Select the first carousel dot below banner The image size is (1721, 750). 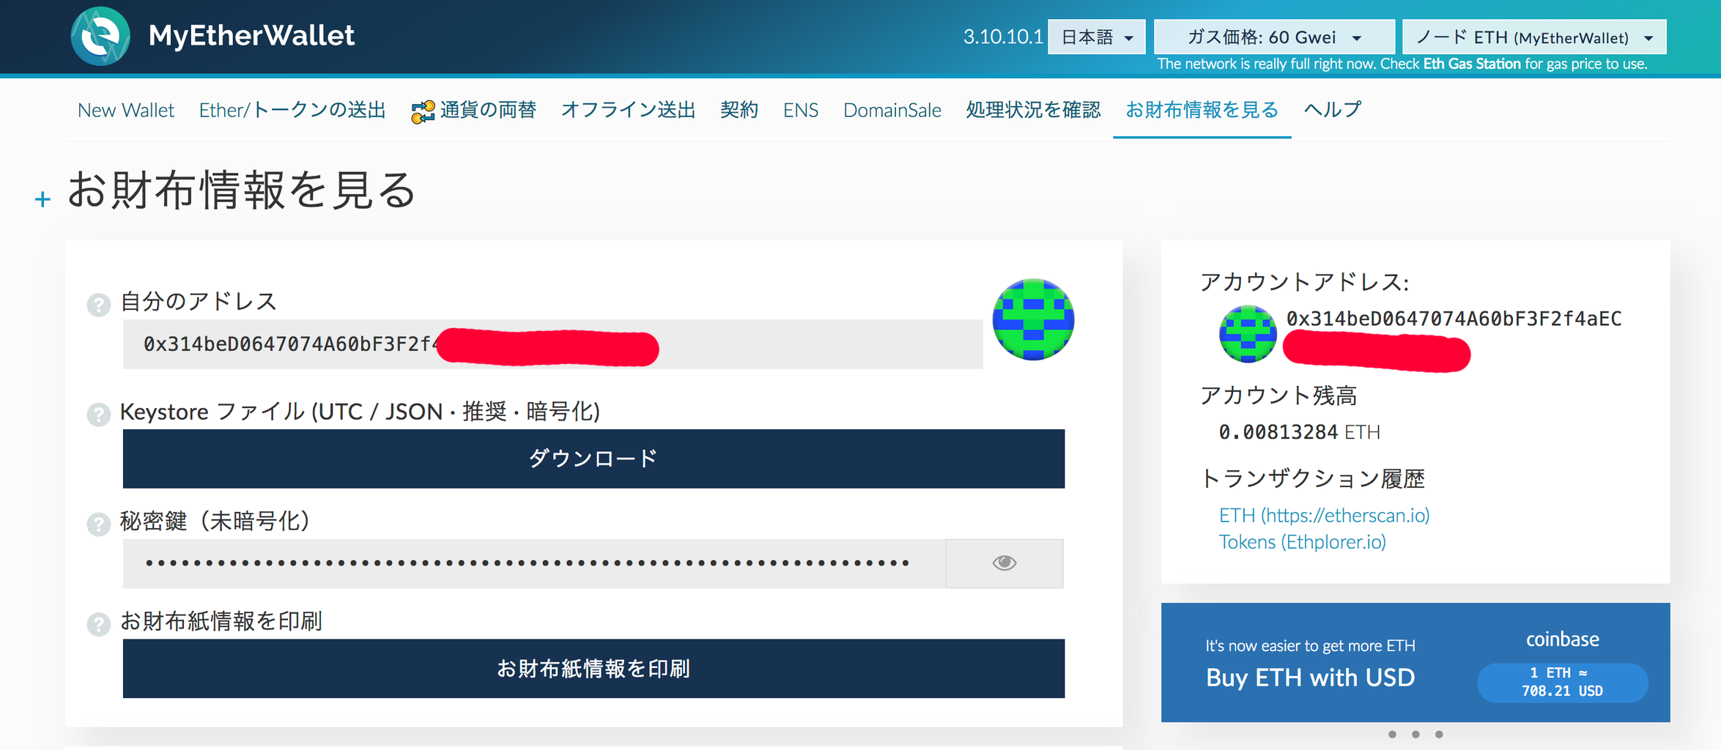point(1392,734)
